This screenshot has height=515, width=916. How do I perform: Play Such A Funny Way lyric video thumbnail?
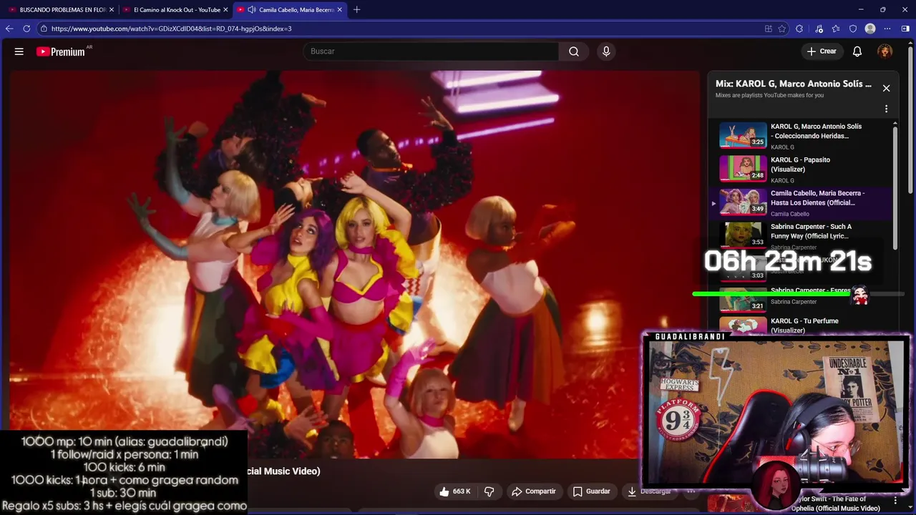coord(743,235)
